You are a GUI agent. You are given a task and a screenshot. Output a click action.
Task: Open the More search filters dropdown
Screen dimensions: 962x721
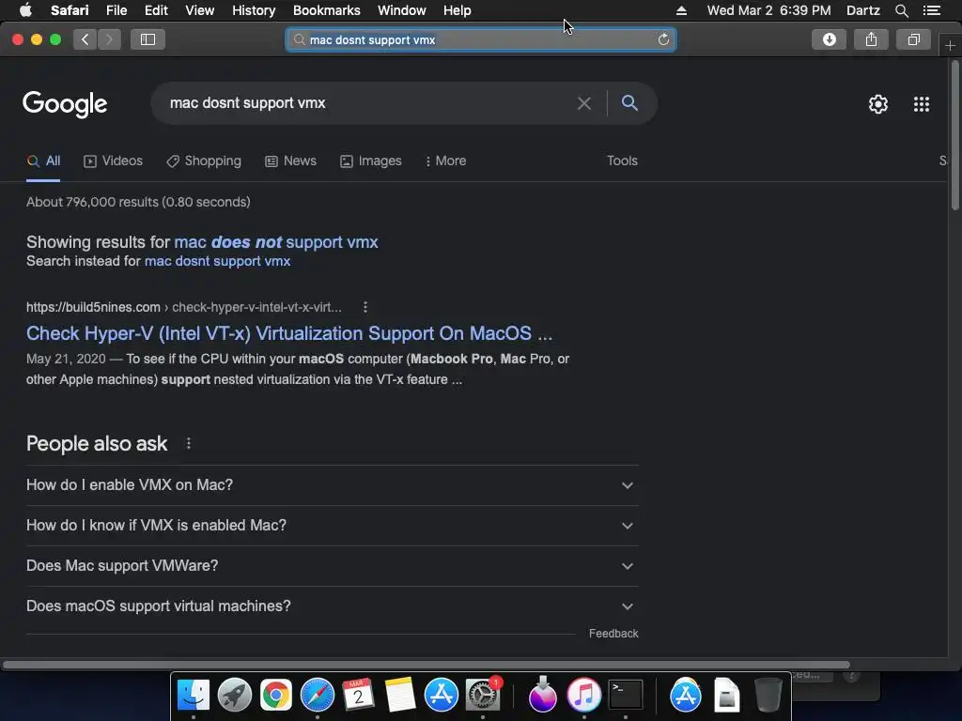(445, 161)
